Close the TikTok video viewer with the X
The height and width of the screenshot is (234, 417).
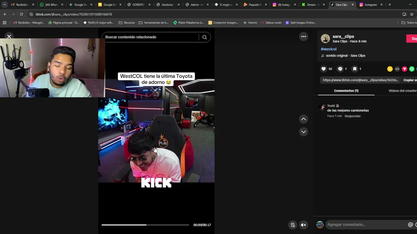(x=9, y=36)
